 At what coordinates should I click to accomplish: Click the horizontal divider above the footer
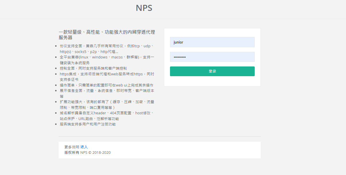pos(159,137)
